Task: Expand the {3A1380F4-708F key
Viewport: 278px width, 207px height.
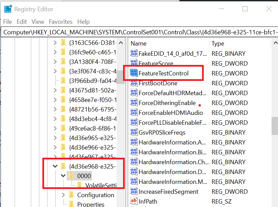Action: [55, 62]
